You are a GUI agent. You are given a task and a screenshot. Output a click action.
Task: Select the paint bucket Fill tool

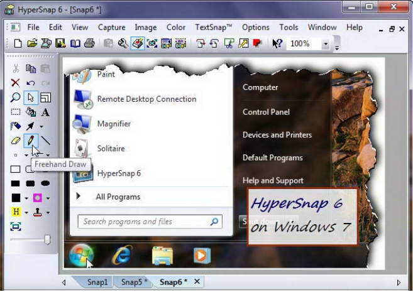[x=31, y=112]
